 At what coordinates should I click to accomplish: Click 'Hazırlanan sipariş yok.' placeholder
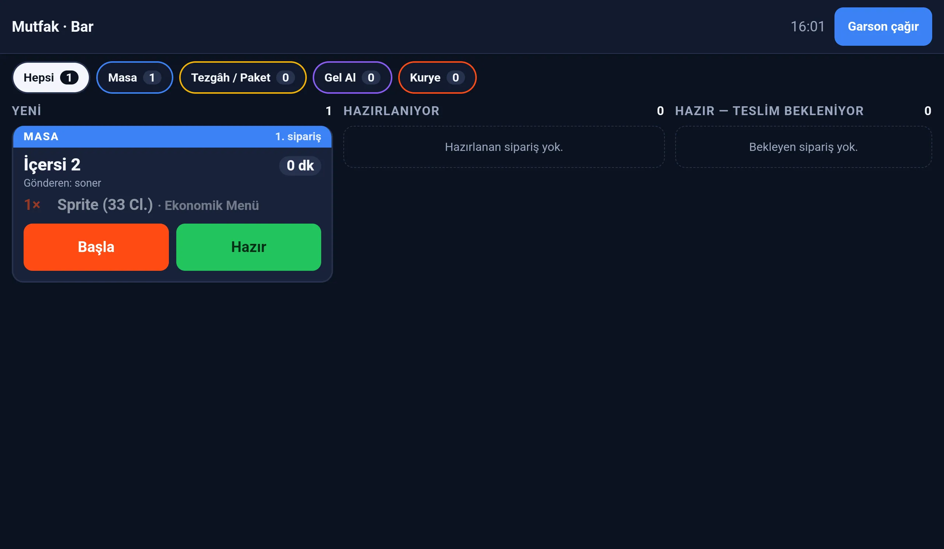pos(504,147)
